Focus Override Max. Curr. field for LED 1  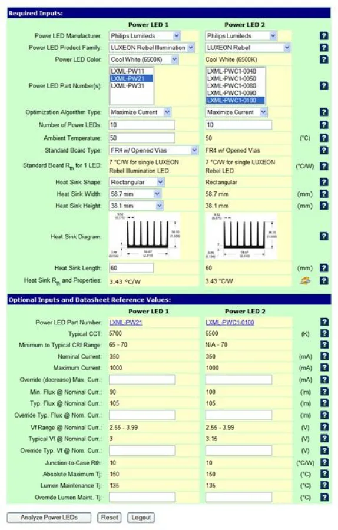point(142,380)
